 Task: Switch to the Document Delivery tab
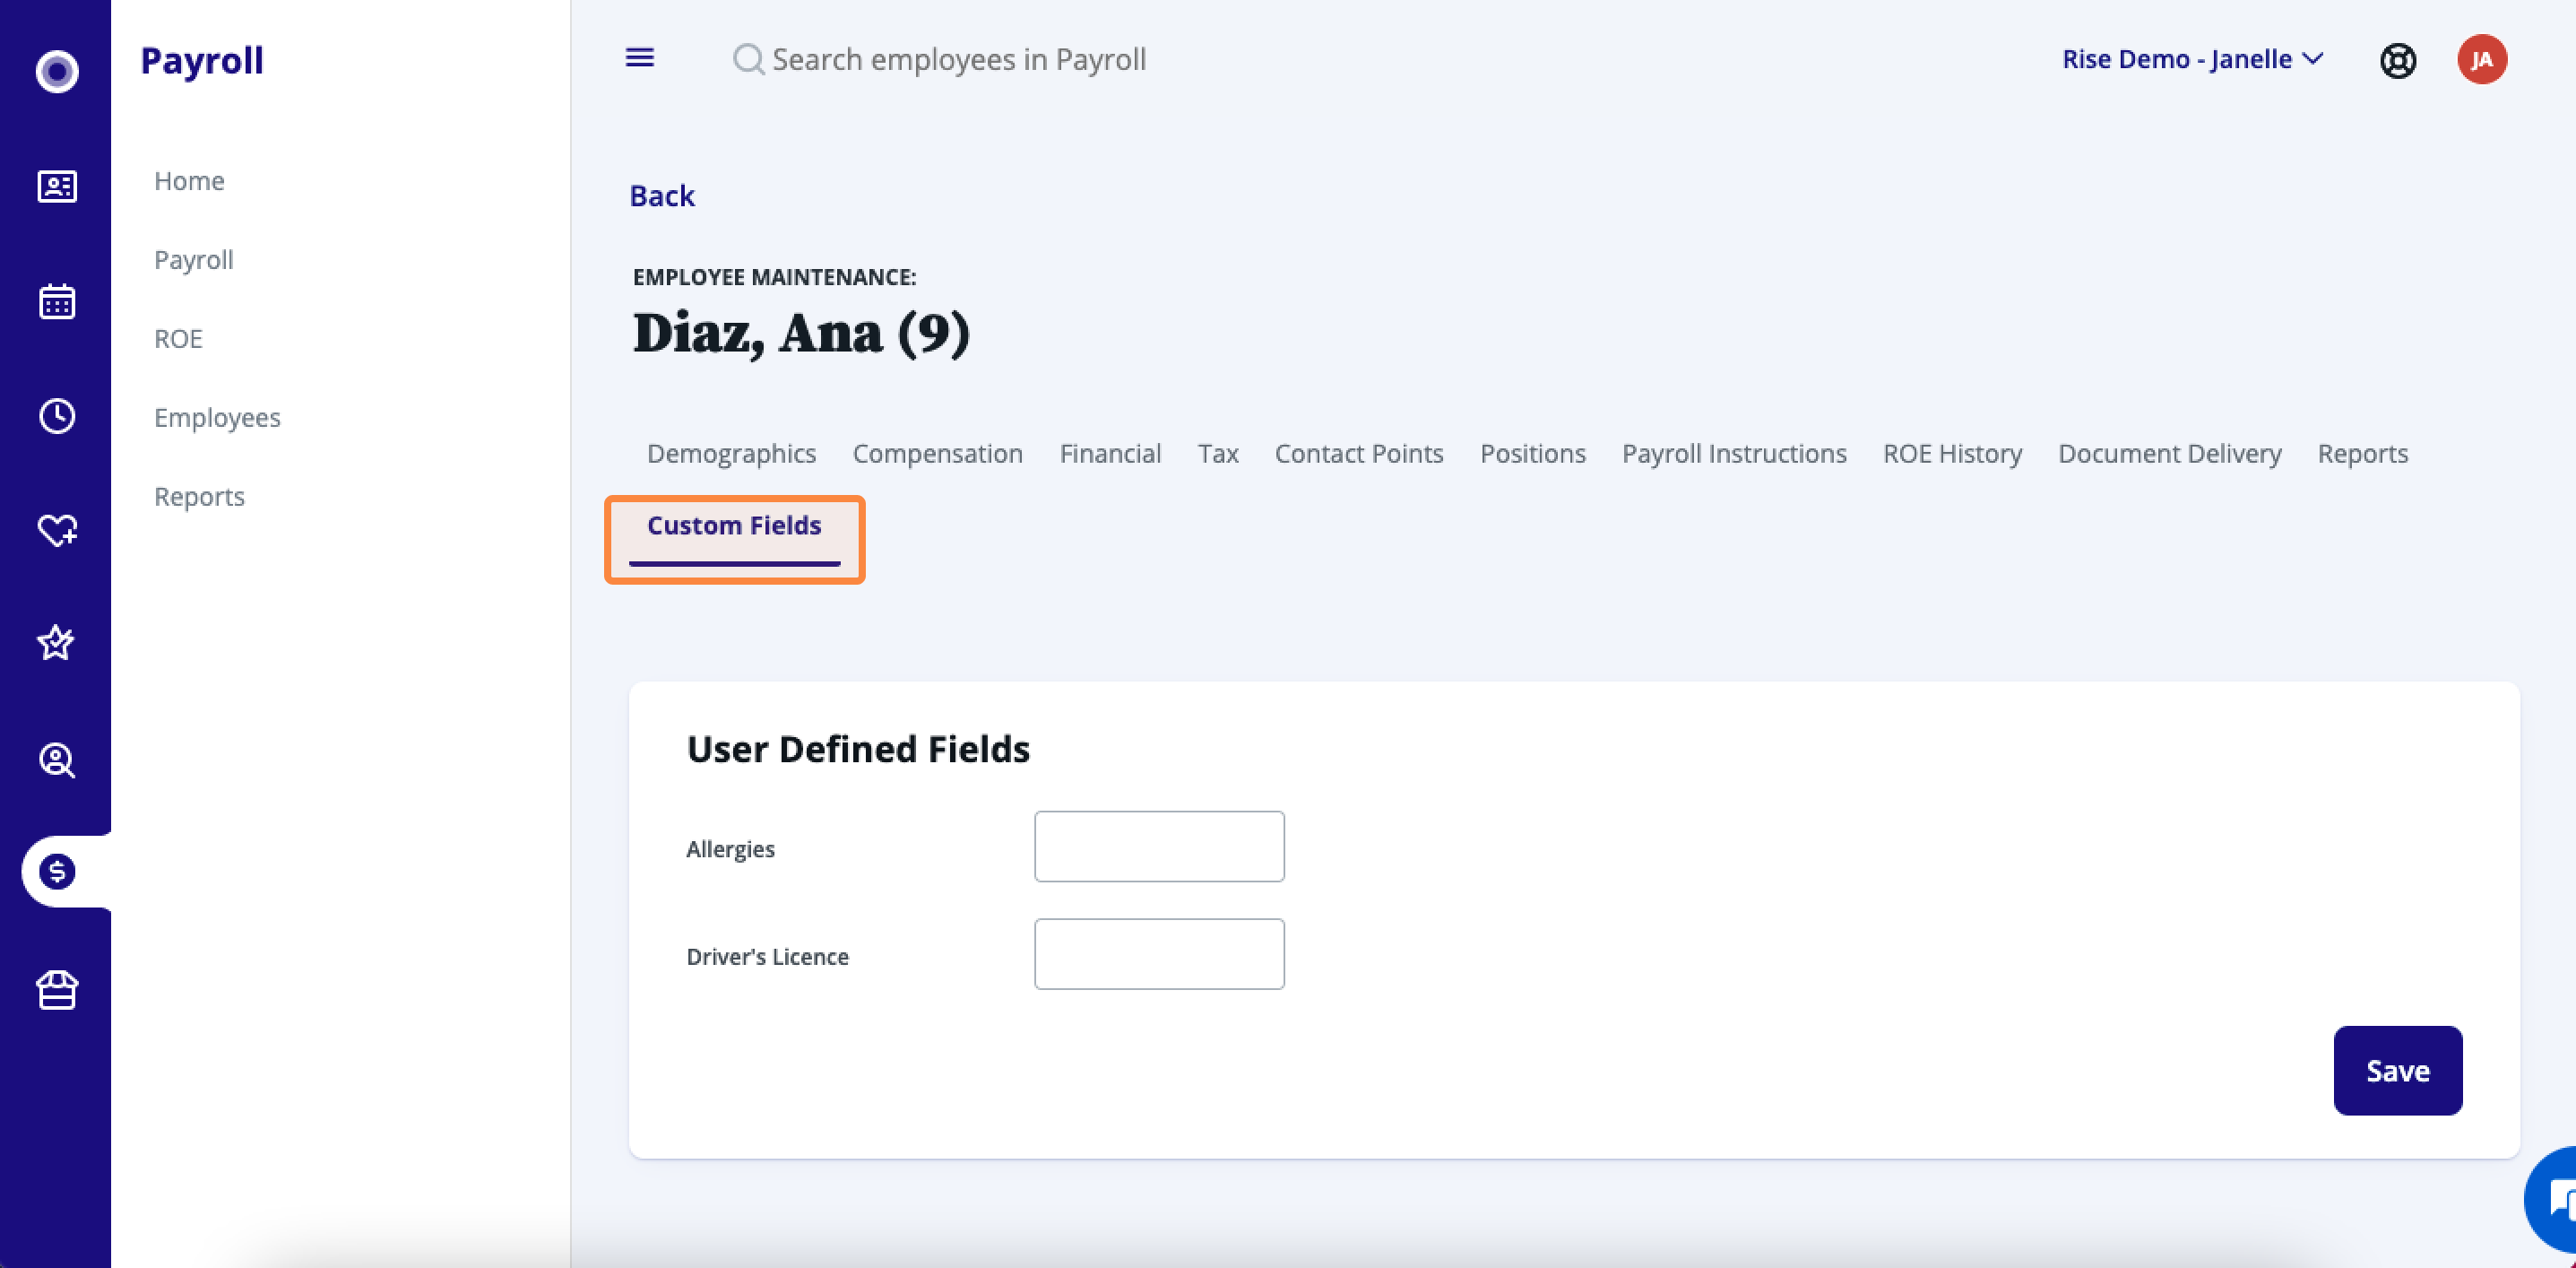click(2170, 454)
